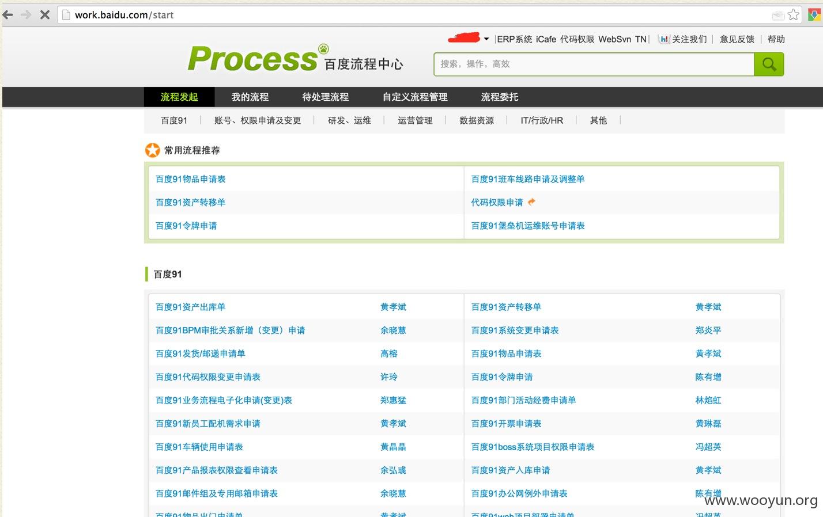823x517 pixels.
Task: Open iCafe link in header
Action: (546, 39)
